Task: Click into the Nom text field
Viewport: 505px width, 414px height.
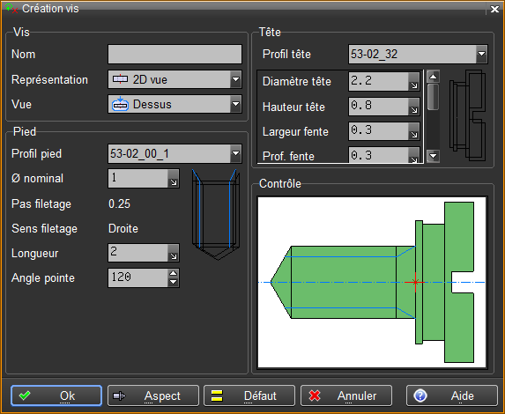Action: pyautogui.click(x=175, y=54)
